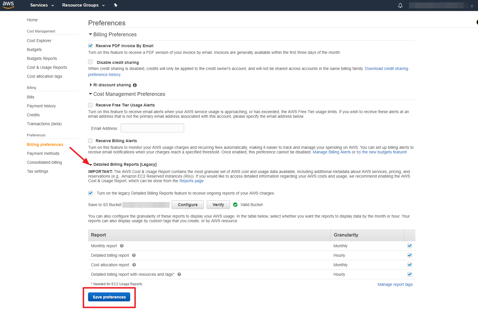Click help icon beside Detailed billing report
This screenshot has width=478, height=312.
click(134, 255)
